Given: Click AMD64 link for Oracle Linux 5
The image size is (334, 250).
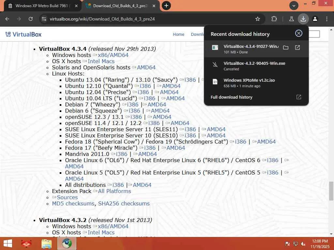Looking at the screenshot, I should coord(74,179).
